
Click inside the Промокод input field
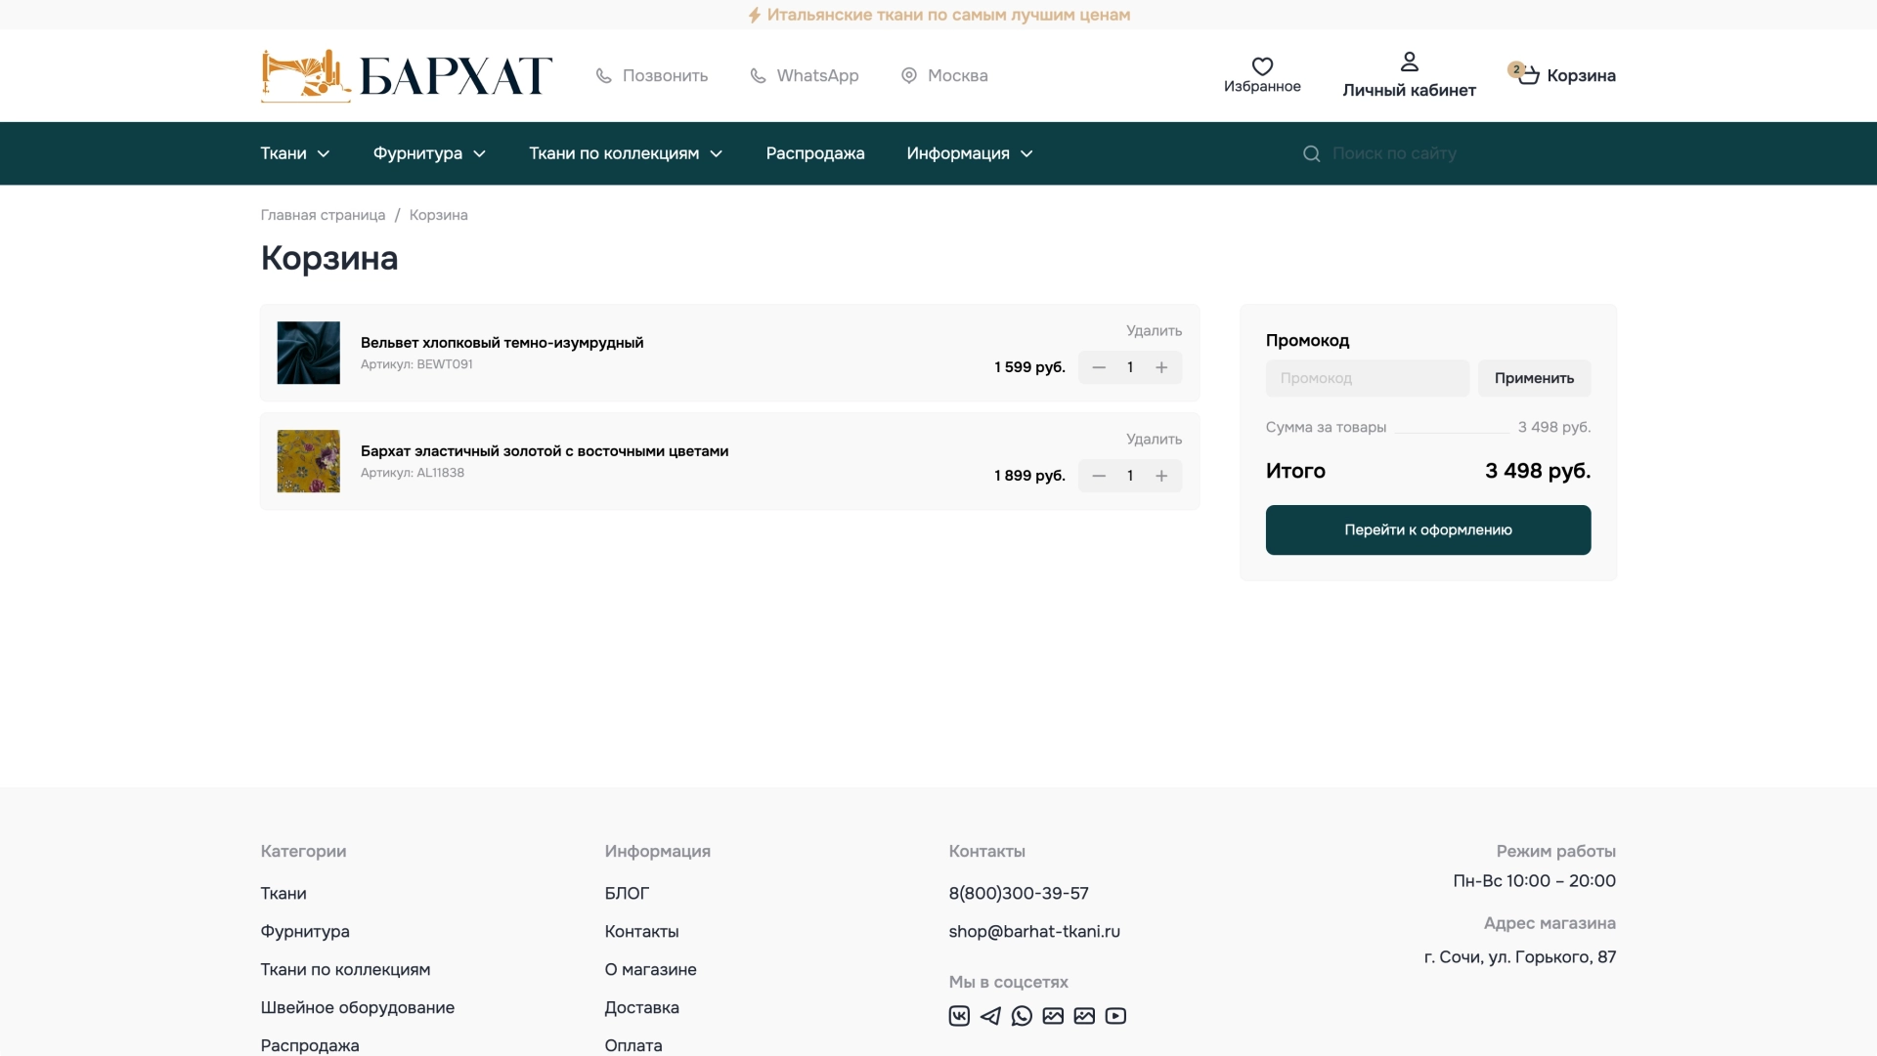pos(1366,378)
